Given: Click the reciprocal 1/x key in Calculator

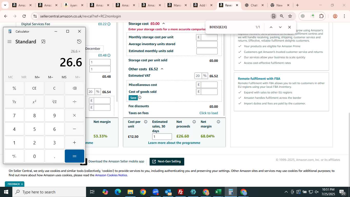Looking at the screenshot, I should click(14, 102).
